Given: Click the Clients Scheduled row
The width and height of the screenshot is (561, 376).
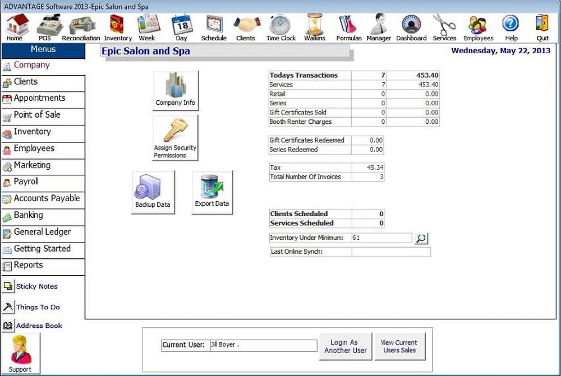Looking at the screenshot, I should tap(327, 213).
